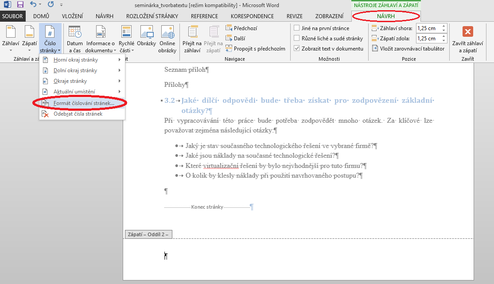
Task: Expand the Záhlaví dropdown
Action: coord(10,40)
